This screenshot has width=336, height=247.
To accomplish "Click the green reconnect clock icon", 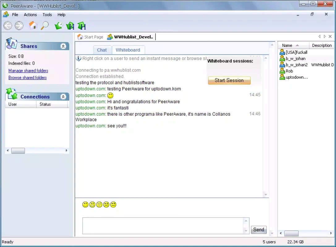I will click(58, 26).
